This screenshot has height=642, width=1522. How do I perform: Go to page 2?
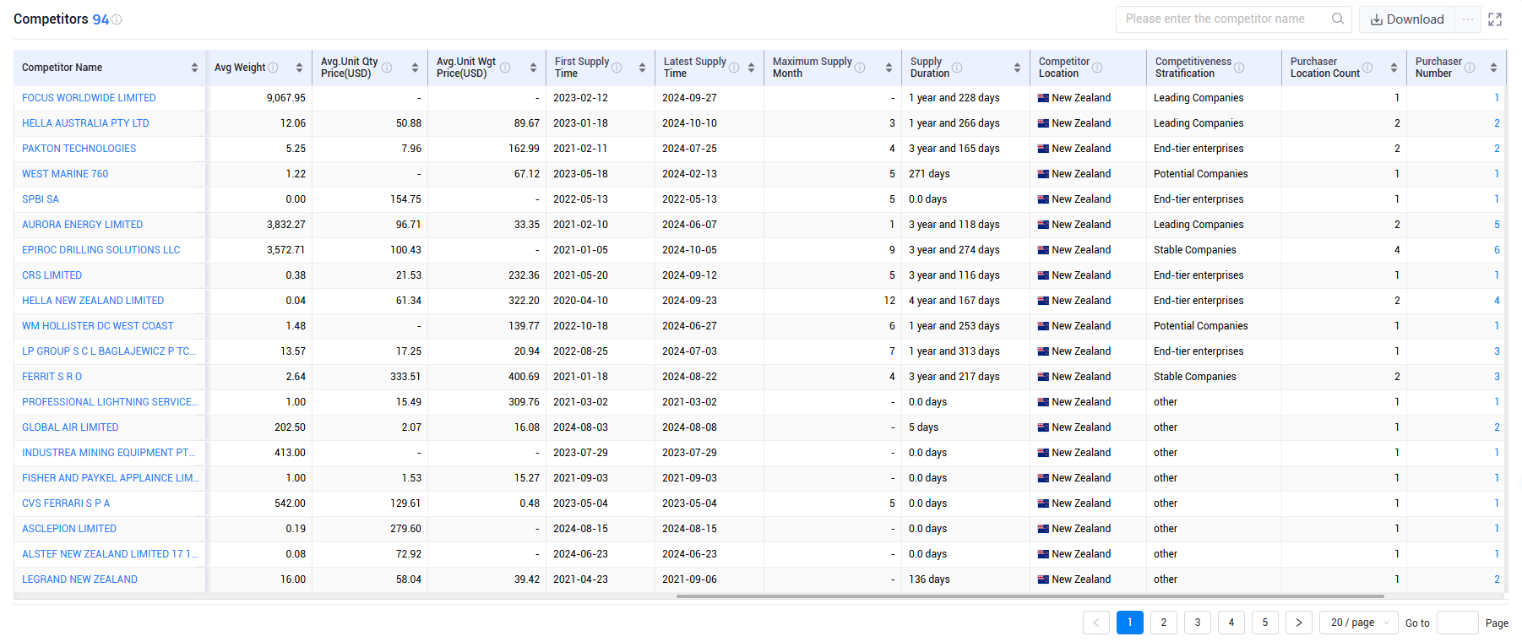1164,623
